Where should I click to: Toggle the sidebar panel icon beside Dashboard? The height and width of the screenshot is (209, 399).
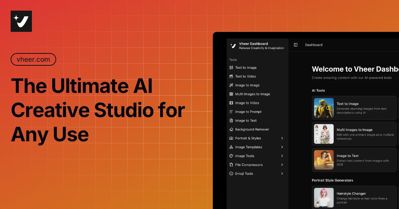[x=296, y=45]
